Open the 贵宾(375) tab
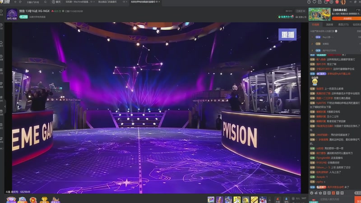361x203 pixels. (x=343, y=24)
